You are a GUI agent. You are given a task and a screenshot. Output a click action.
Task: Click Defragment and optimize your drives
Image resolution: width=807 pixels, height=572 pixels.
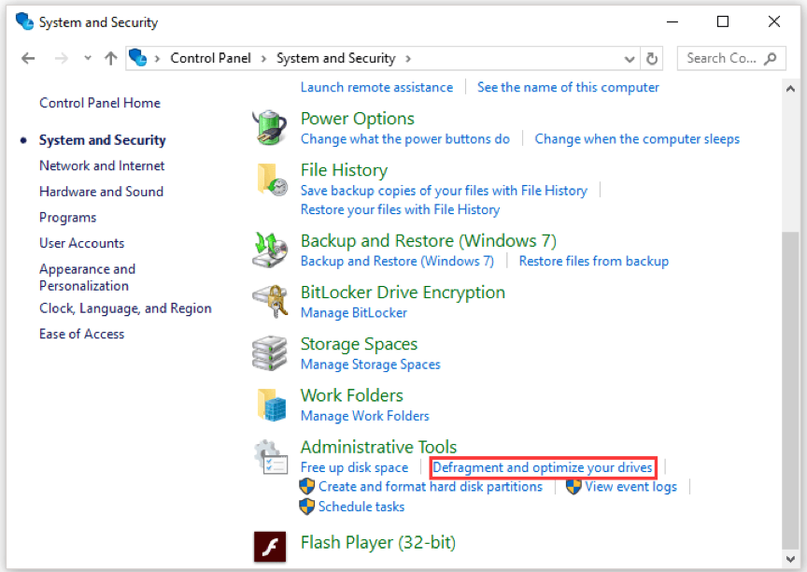(x=543, y=467)
